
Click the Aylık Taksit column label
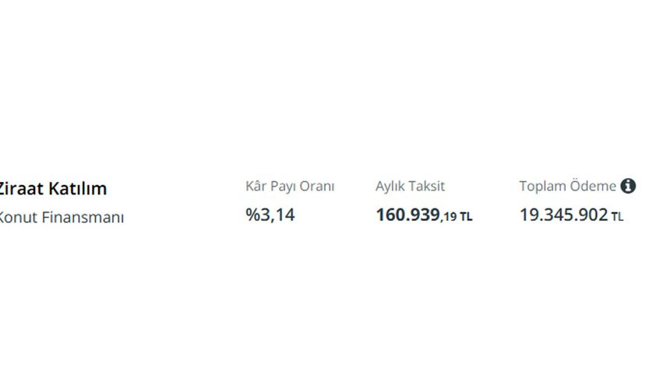[x=411, y=186]
